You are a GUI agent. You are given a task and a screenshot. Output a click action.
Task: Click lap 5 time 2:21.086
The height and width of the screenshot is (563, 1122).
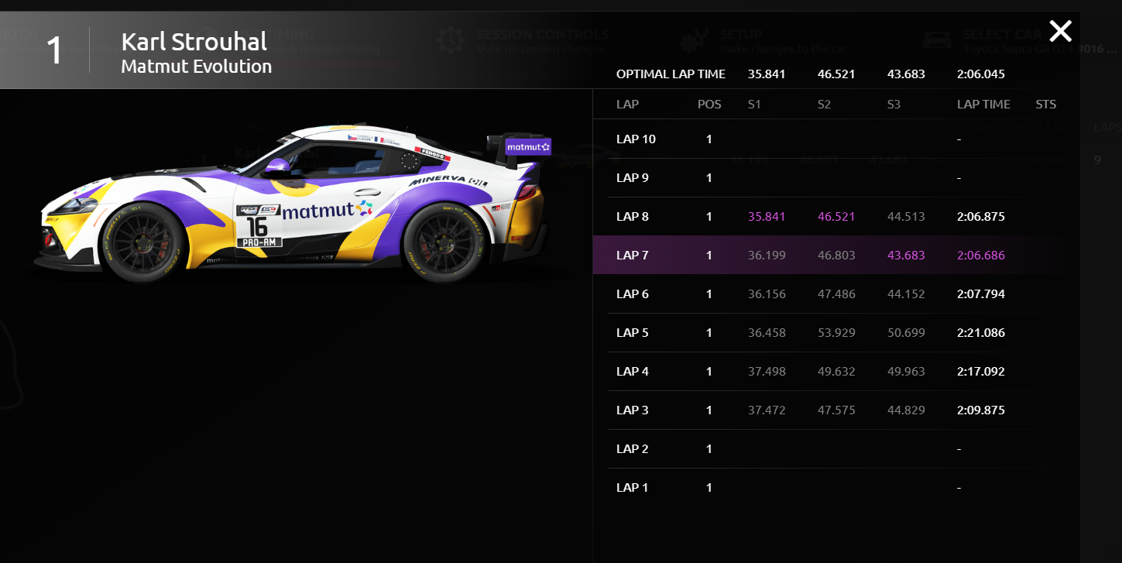click(981, 333)
